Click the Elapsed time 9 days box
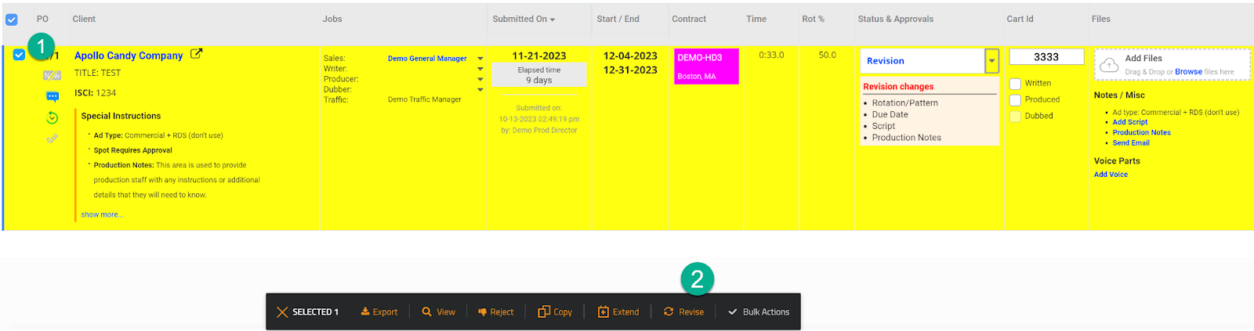Screen dimensions: 1254x331 [539, 75]
